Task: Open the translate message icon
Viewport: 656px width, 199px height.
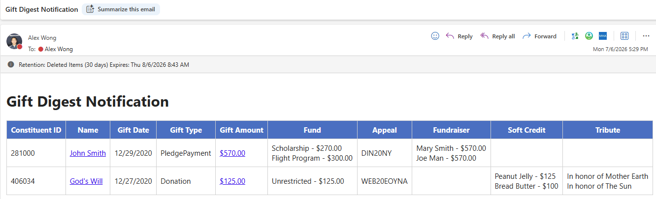Action: (575, 36)
